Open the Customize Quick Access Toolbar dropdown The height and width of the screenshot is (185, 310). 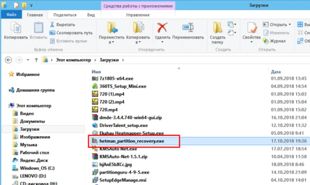click(31, 6)
